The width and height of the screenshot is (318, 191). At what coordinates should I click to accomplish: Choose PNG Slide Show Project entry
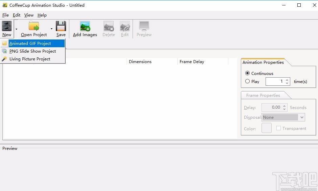coord(33,51)
